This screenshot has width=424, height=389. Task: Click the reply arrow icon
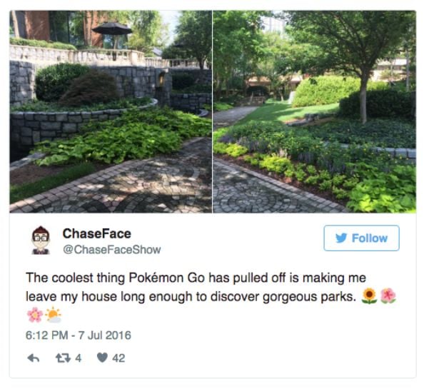pos(34,358)
